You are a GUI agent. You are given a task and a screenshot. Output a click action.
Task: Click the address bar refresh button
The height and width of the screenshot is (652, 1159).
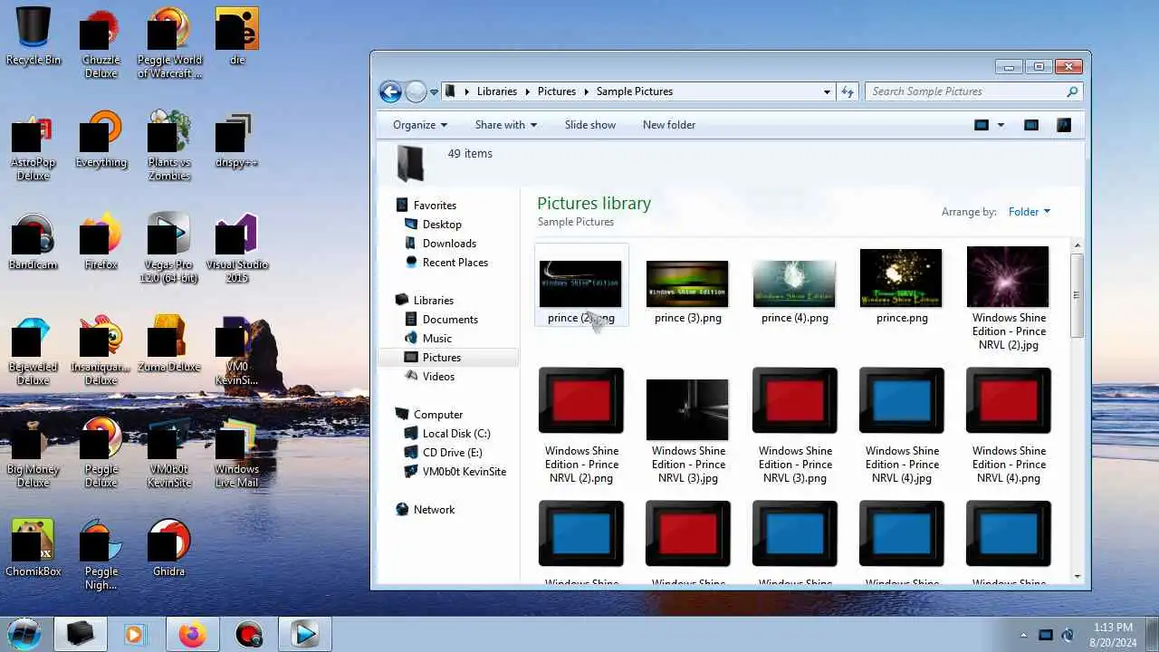[x=848, y=91]
